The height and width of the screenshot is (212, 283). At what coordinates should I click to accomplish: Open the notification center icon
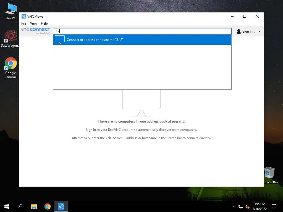(x=274, y=206)
